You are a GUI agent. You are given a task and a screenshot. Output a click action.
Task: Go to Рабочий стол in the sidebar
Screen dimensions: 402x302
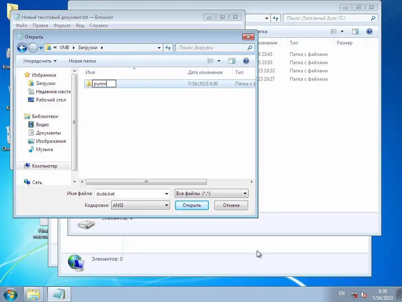click(x=51, y=99)
